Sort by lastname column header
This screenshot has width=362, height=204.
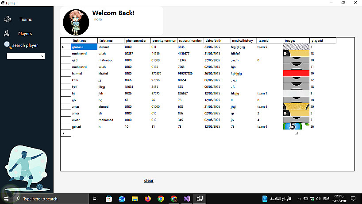pos(111,40)
